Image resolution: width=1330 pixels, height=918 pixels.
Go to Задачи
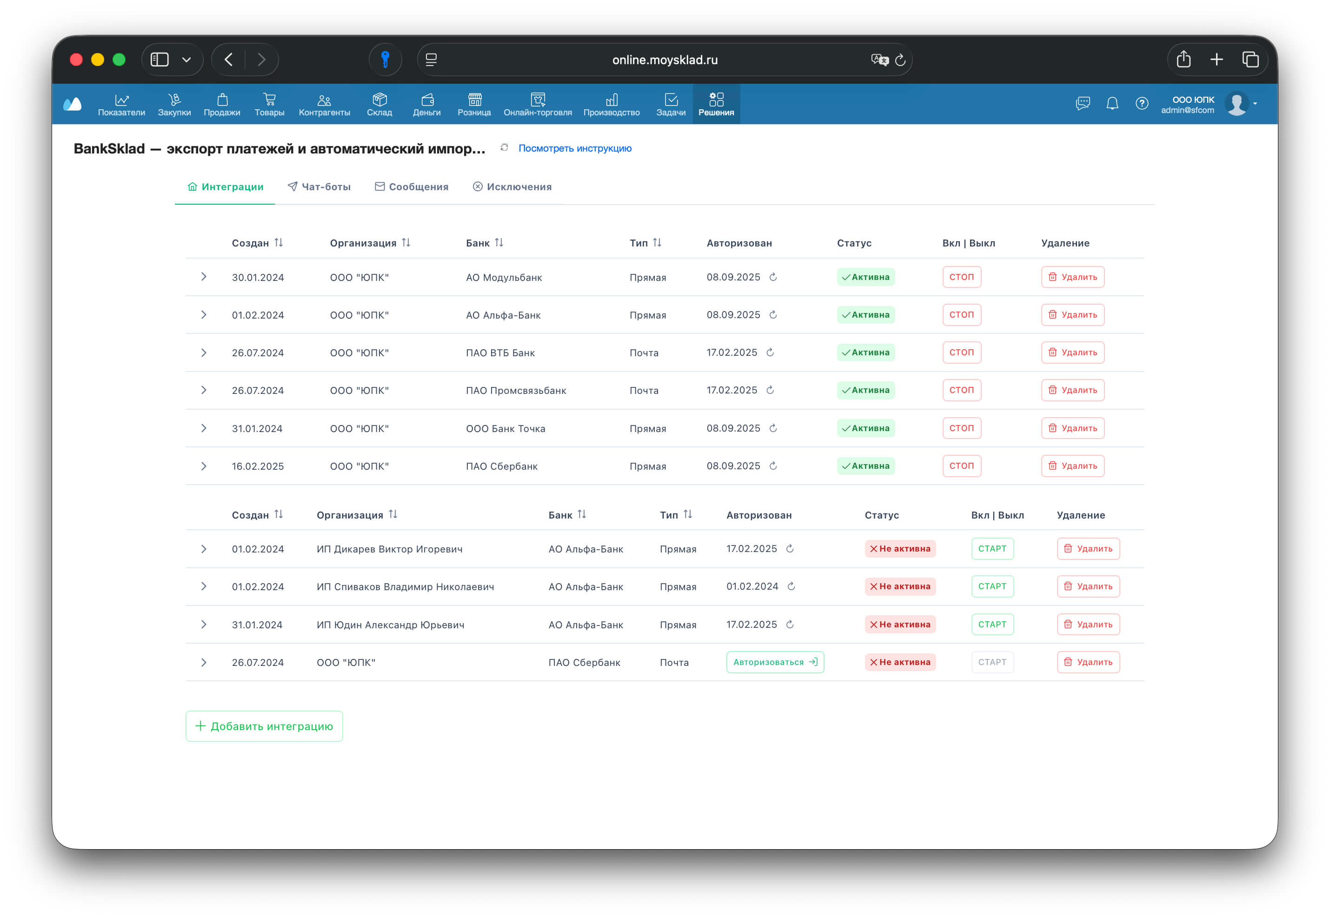(x=671, y=105)
